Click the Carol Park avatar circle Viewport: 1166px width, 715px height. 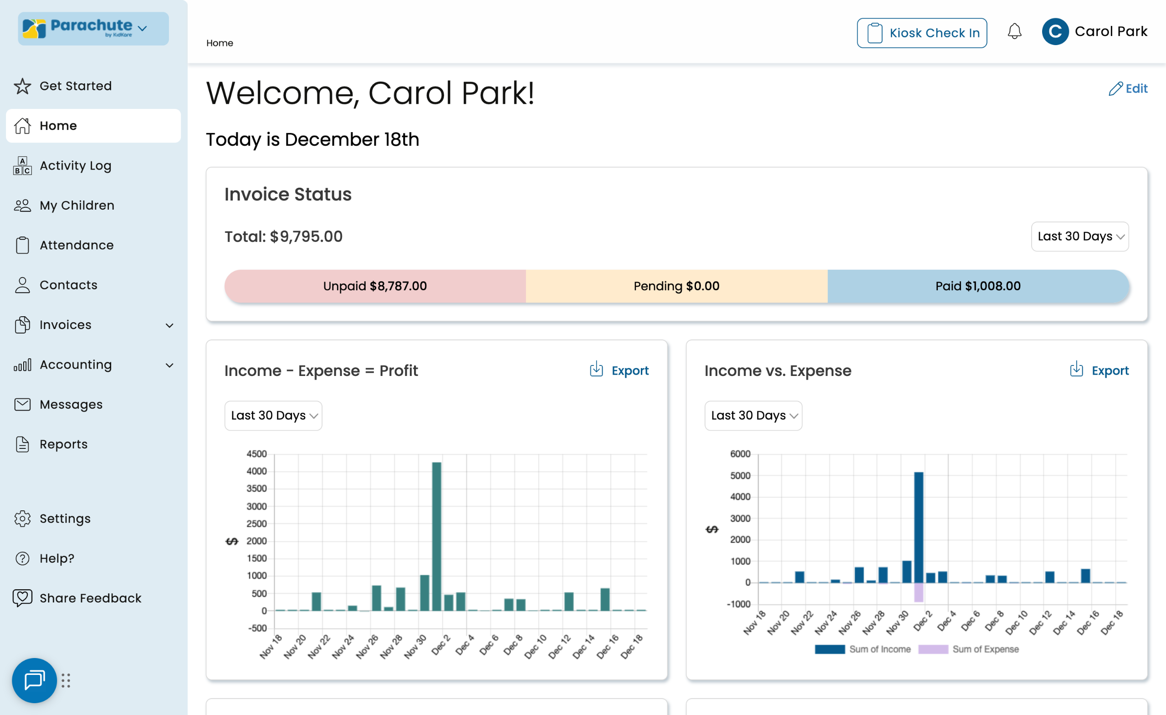1055,32
